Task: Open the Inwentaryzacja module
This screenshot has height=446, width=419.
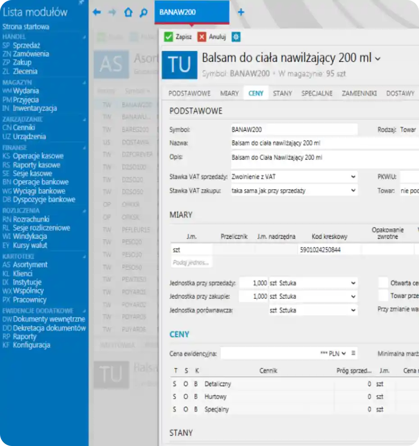Action: point(35,108)
